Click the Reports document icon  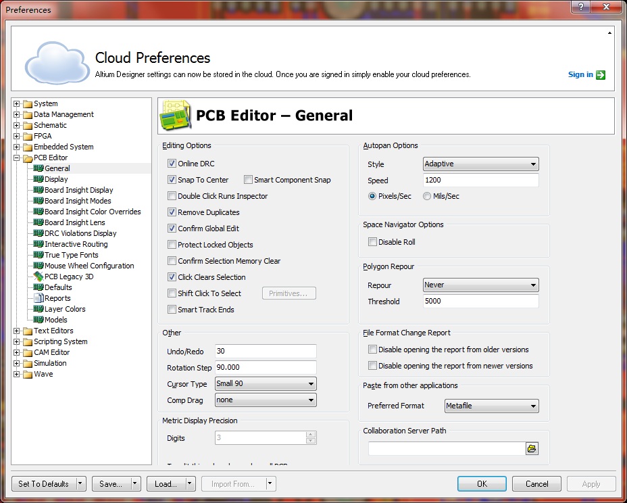pos(39,298)
